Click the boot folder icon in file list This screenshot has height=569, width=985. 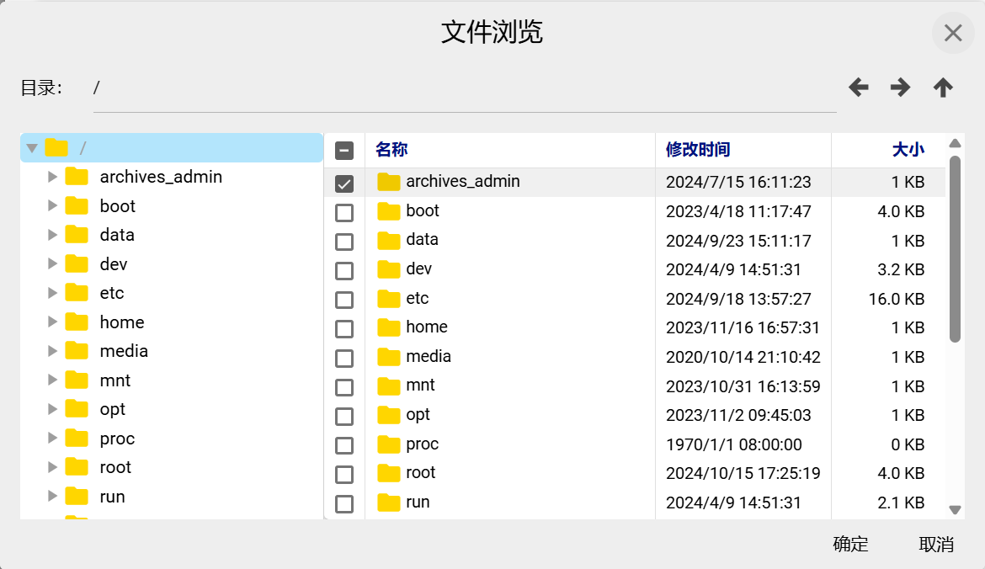point(388,211)
